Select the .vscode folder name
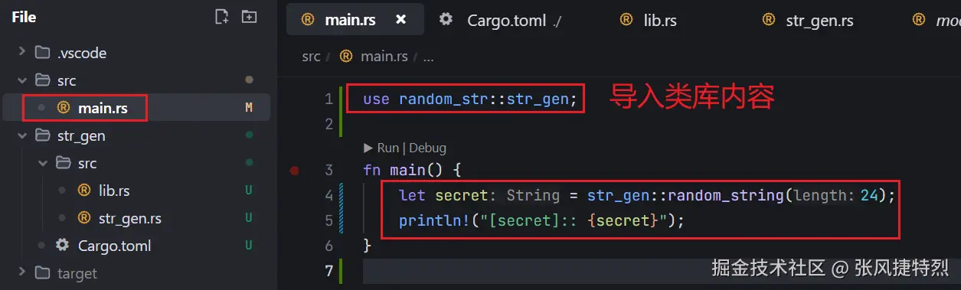 coord(82,53)
